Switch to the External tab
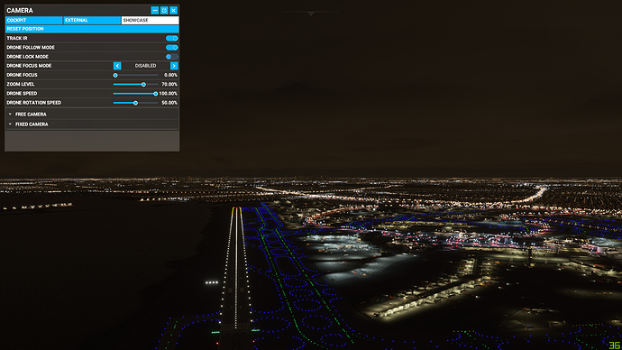This screenshot has height=350, width=622. (x=92, y=20)
